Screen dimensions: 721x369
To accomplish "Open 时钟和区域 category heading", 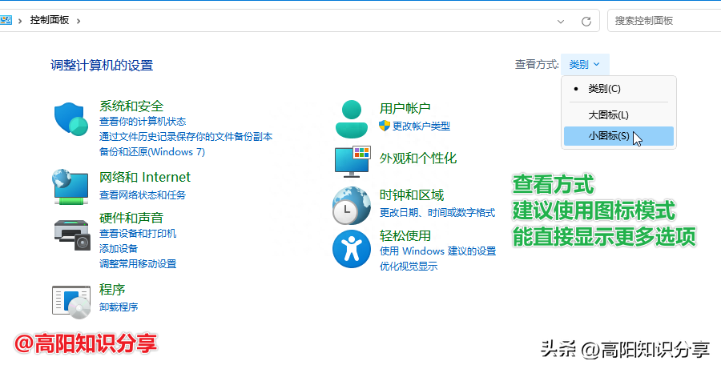I will [x=412, y=195].
